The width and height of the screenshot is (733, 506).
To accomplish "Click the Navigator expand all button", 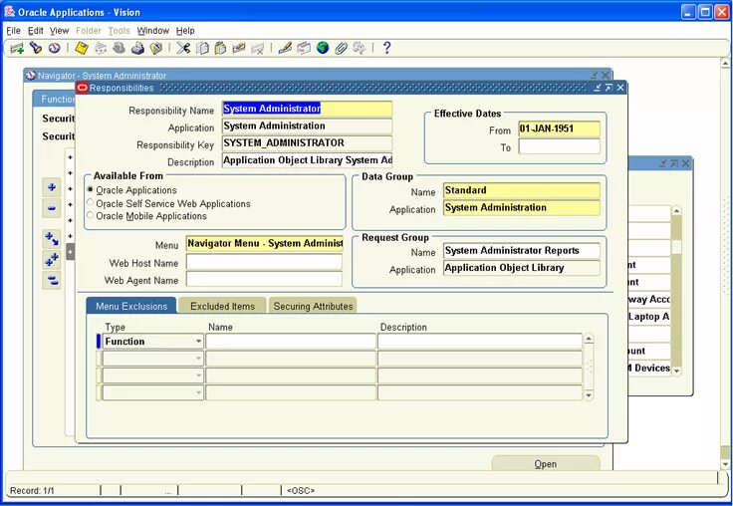I will (52, 260).
